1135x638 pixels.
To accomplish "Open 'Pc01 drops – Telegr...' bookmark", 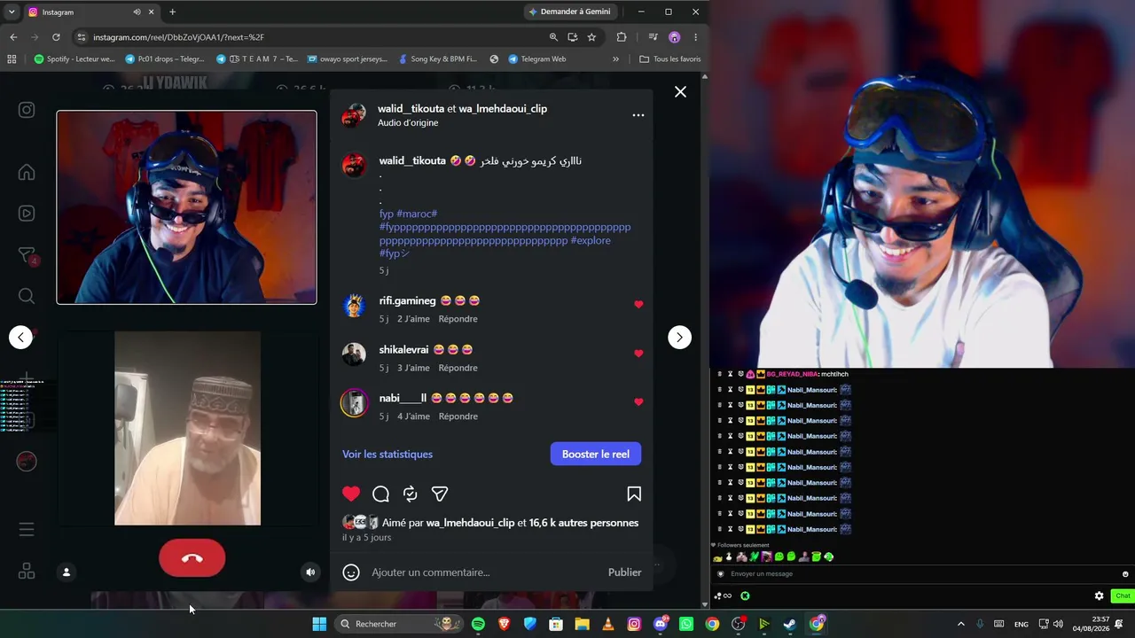I will tap(165, 59).
